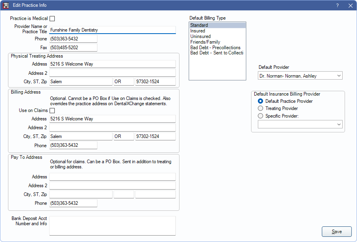
Task: Click the help question mark icon
Action: pyautogui.click(x=337, y=5)
